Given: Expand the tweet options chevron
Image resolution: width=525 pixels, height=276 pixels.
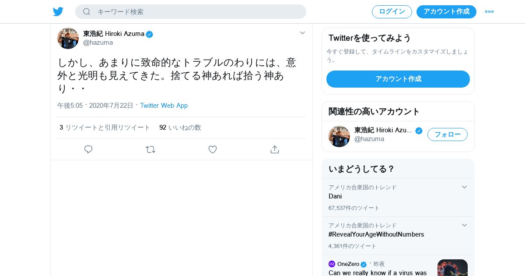Looking at the screenshot, I should 302,33.
